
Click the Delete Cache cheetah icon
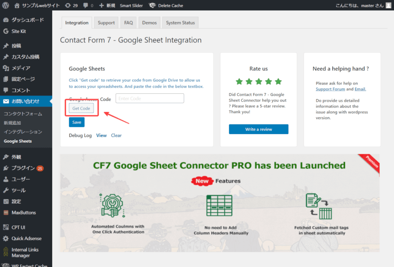[152, 5]
